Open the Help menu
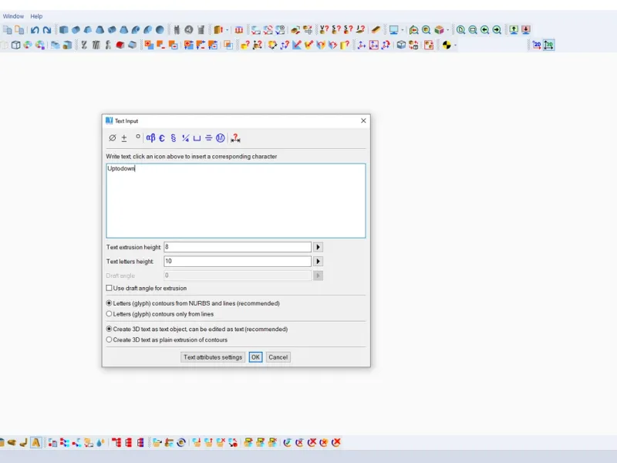Screen dimensions: 617x463 coord(36,16)
